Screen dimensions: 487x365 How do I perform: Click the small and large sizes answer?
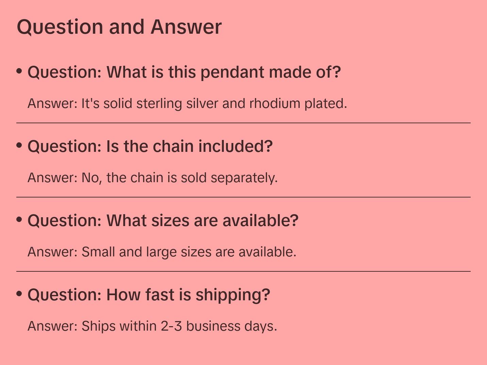pos(162,252)
